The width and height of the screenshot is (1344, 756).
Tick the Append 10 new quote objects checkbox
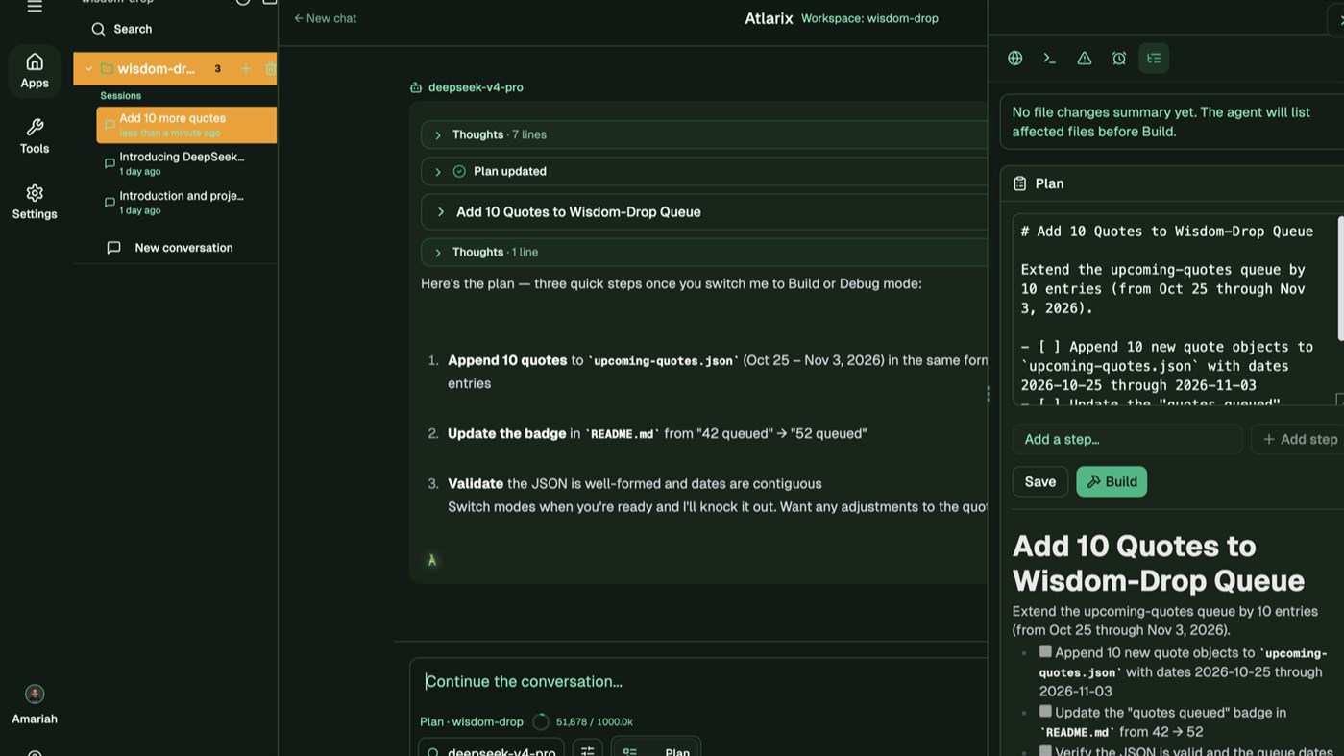[x=1045, y=651]
